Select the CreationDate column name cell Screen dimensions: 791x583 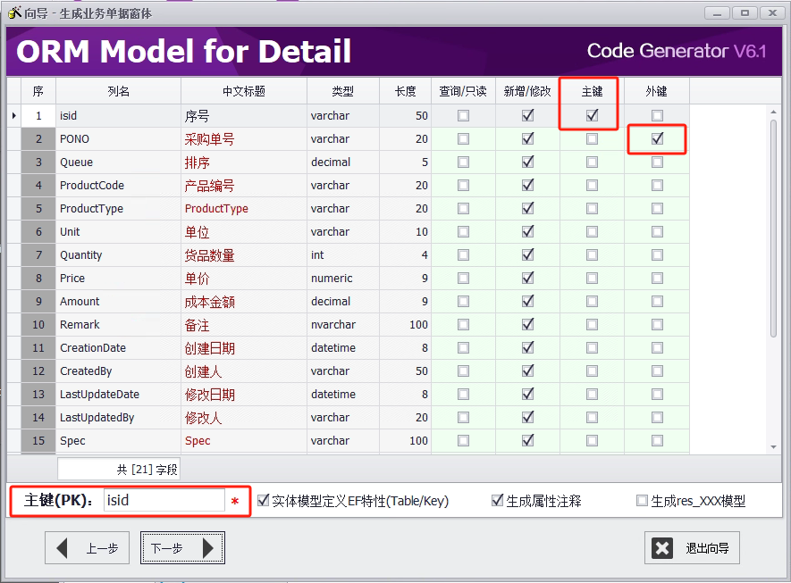(119, 347)
